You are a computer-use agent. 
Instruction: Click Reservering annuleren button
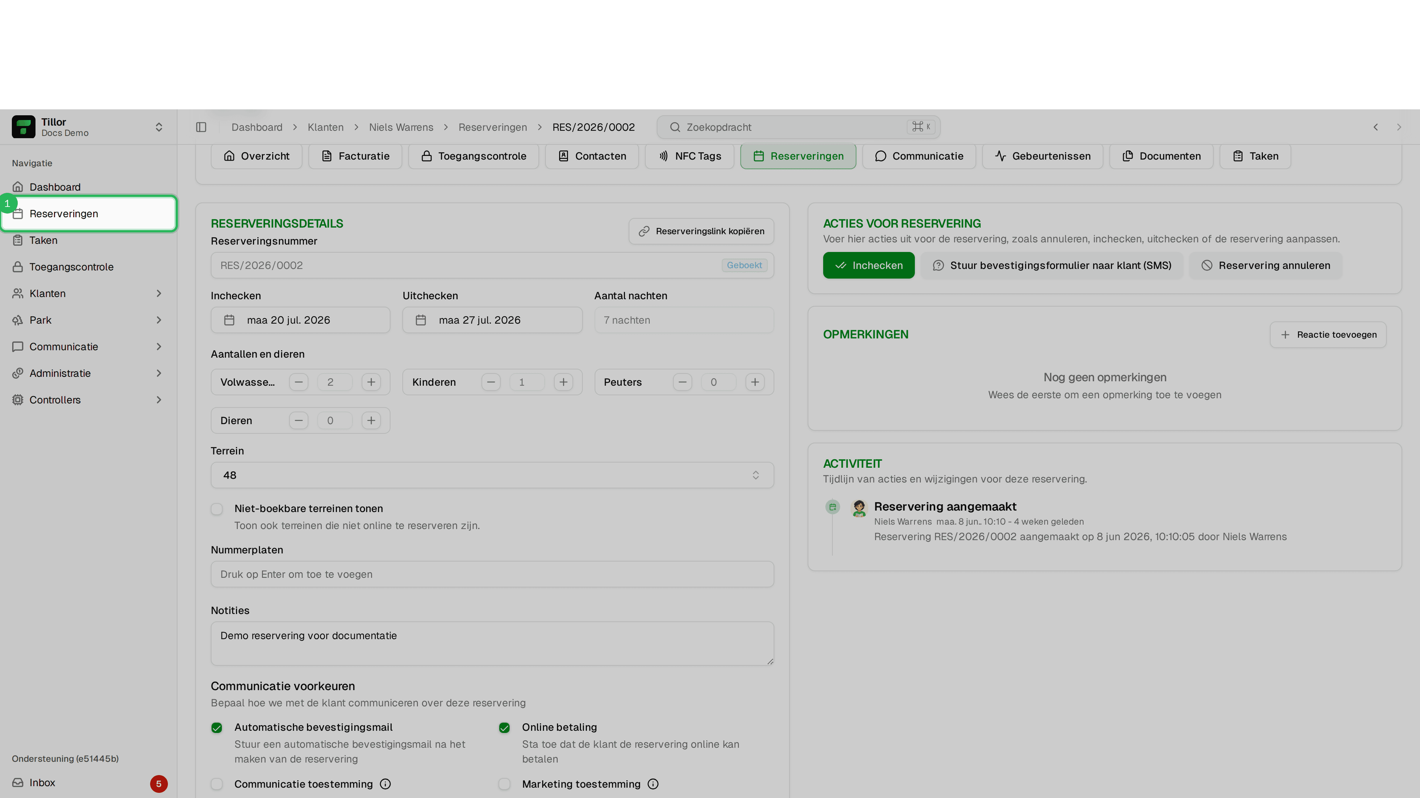pos(1266,266)
